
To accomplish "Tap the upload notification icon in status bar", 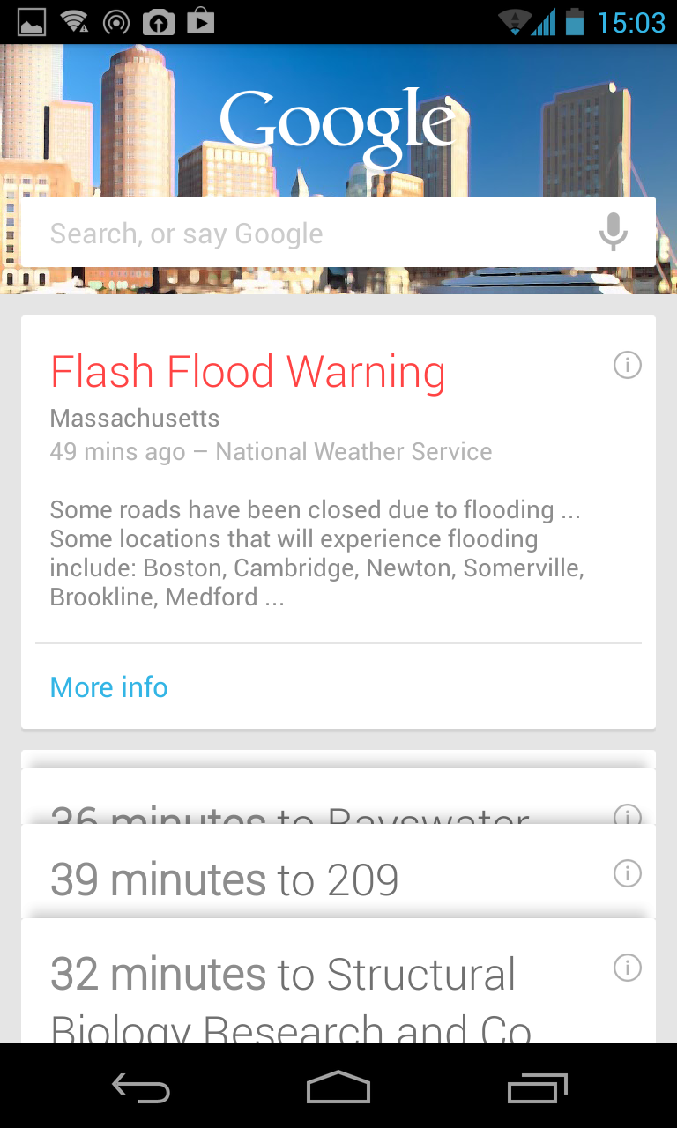I will coord(158,21).
